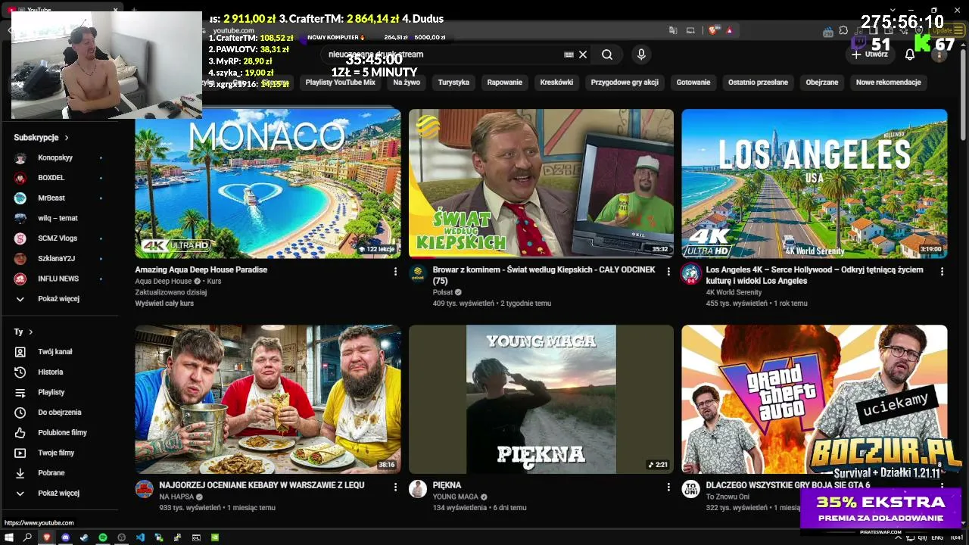This screenshot has width=969, height=545.
Task: Select the Kreskówki filter chip
Action: pyautogui.click(x=556, y=83)
